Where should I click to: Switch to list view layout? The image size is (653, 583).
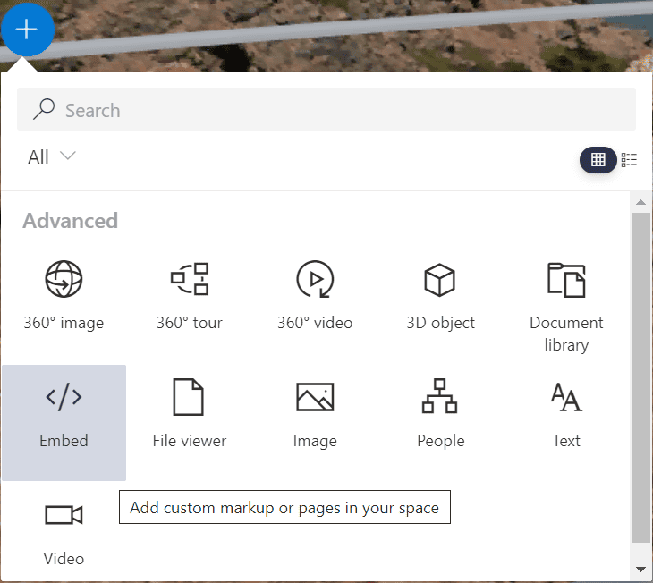(x=629, y=160)
